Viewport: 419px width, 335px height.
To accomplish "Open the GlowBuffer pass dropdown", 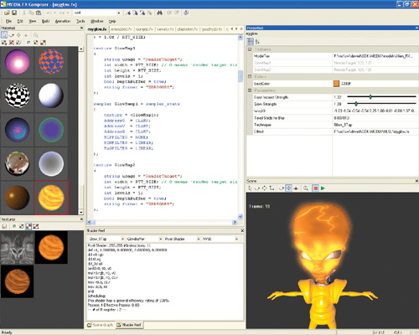I will point(160,239).
